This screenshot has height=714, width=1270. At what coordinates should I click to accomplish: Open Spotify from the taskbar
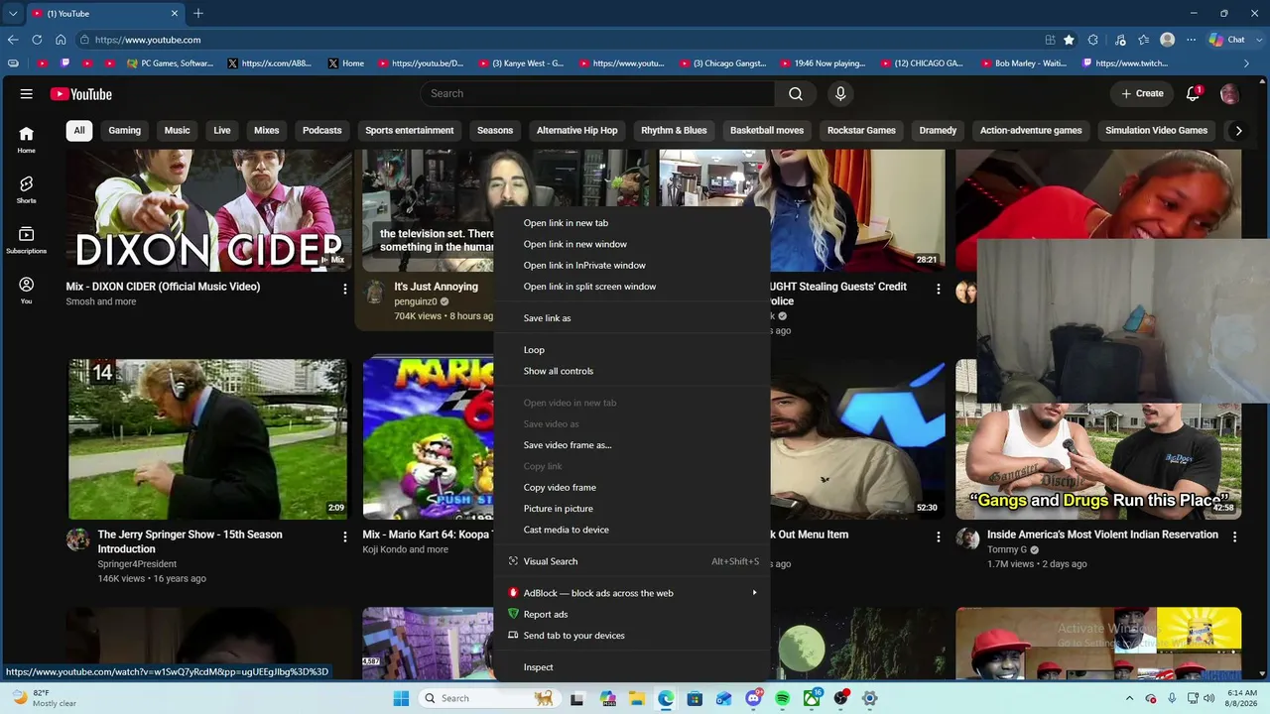tap(783, 698)
